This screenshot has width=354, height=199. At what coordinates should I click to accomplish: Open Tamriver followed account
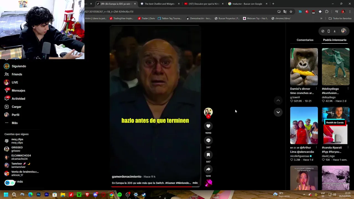21,165
